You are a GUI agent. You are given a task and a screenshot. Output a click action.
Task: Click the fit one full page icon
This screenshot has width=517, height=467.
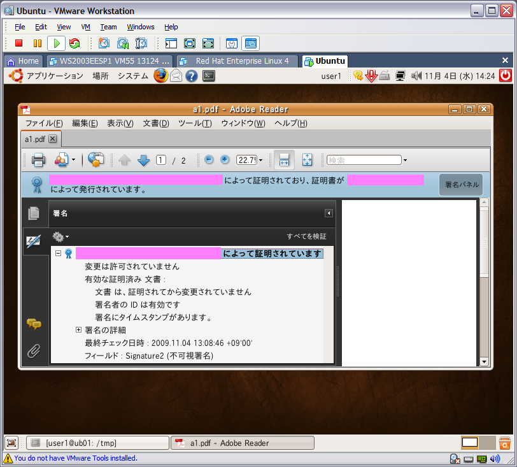click(x=307, y=160)
